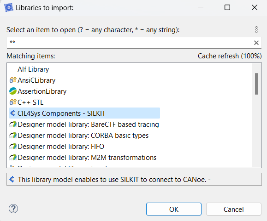Click the AssertionLibrary green-blue icon
Screen dimensions: 267x221
click(13, 91)
